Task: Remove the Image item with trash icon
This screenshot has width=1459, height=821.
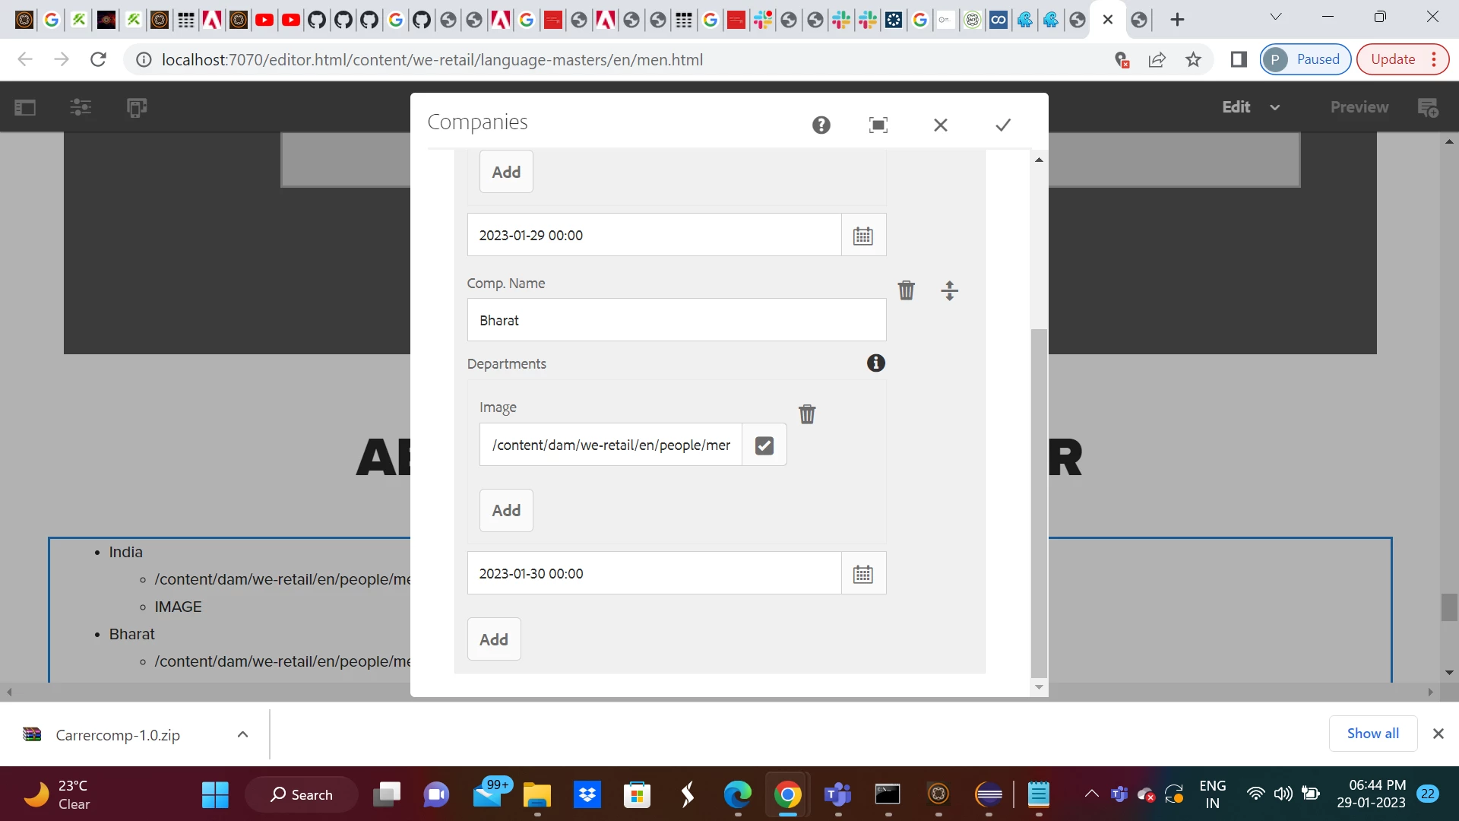Action: (806, 414)
